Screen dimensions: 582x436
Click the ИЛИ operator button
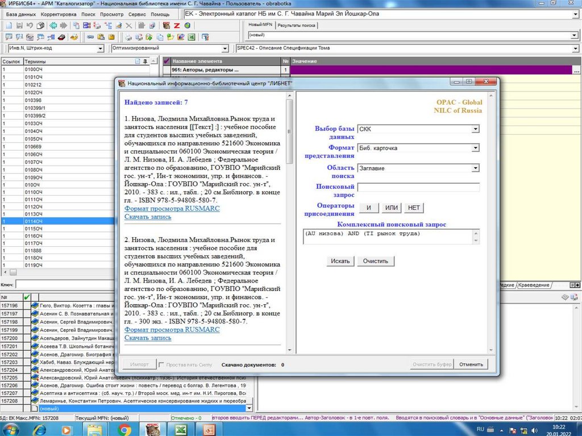click(391, 207)
